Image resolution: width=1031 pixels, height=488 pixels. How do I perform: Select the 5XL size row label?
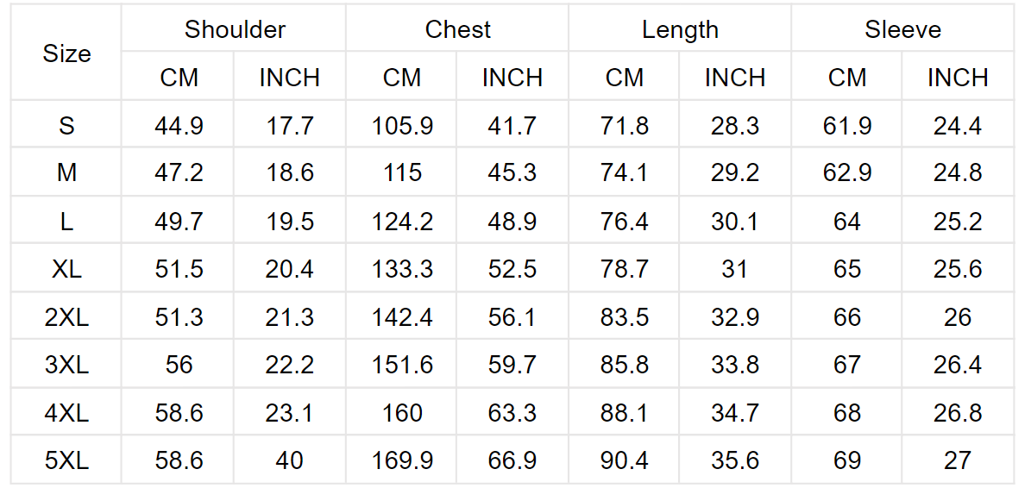pos(66,460)
